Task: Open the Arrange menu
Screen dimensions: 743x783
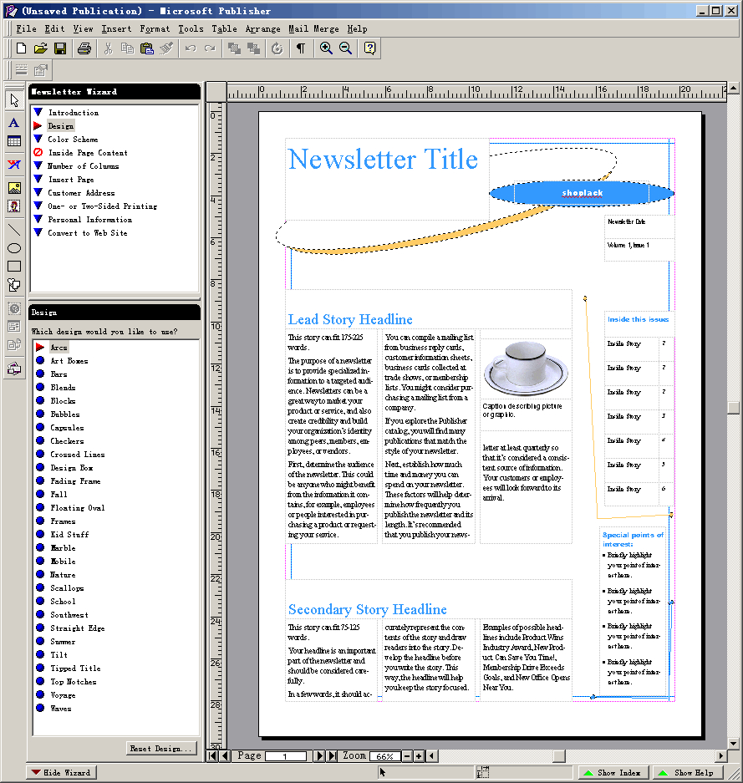Action: coord(262,28)
